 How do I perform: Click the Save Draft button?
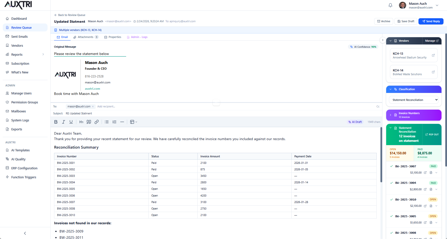click(x=406, y=21)
